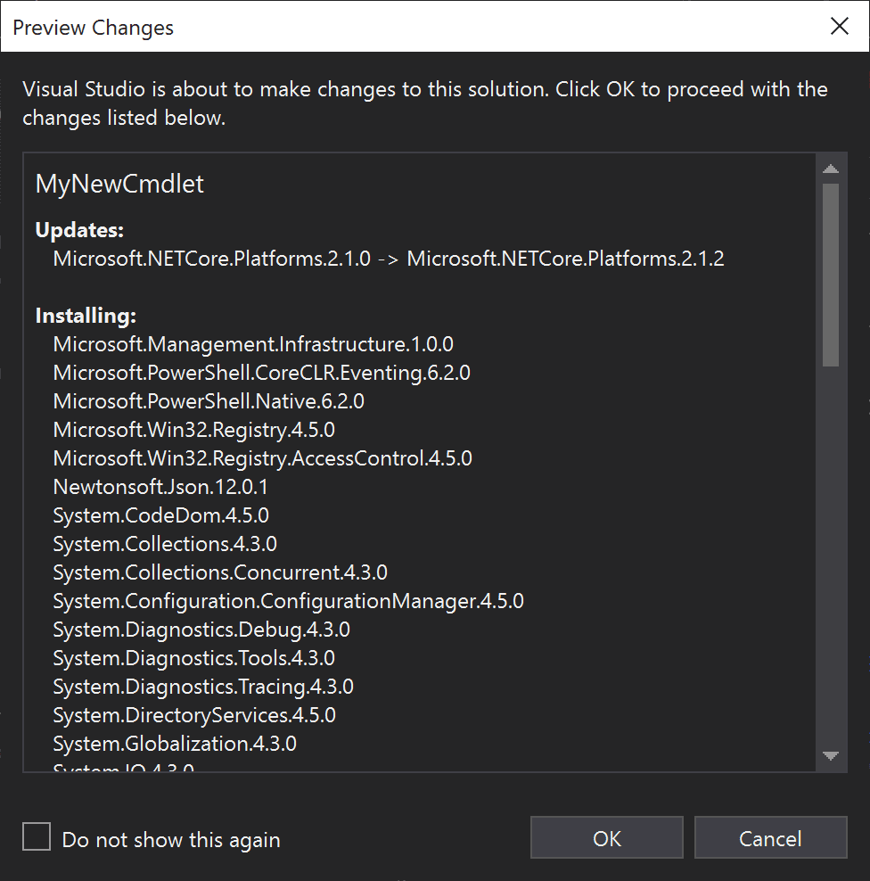Click the vertical scrollbar thumb
Viewport: 870px width, 881px height.
click(x=831, y=274)
